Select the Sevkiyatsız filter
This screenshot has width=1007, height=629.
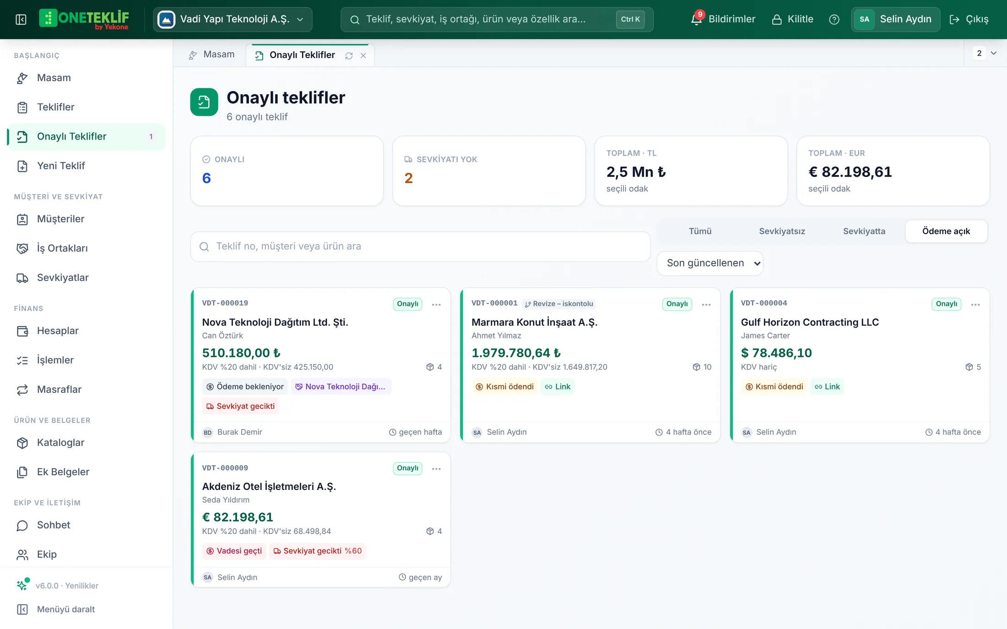tap(782, 231)
